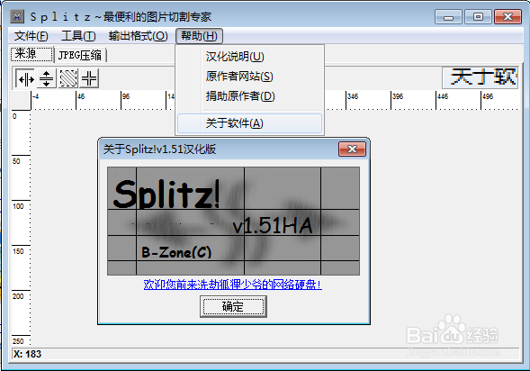
Task: Select the vertical split tool icon
Action: coord(25,78)
